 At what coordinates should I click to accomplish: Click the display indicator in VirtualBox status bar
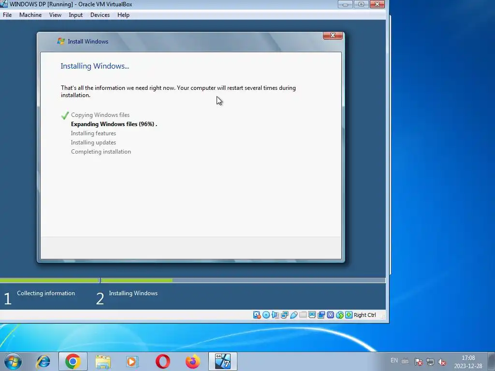point(312,315)
